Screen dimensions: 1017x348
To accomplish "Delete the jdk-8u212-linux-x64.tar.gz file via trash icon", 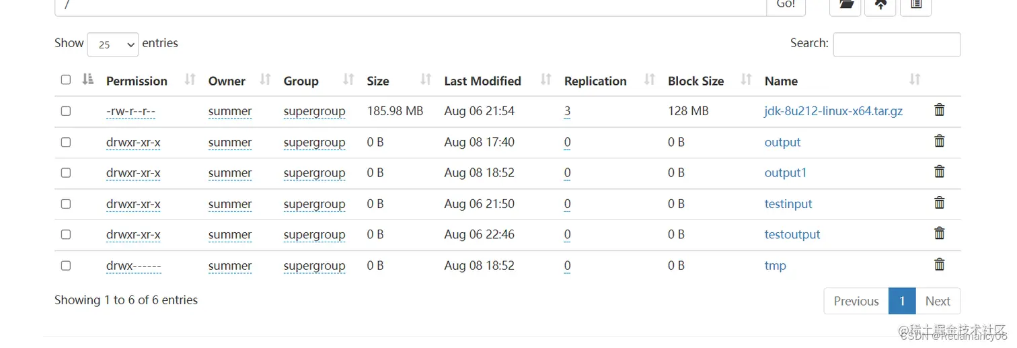I will (940, 110).
